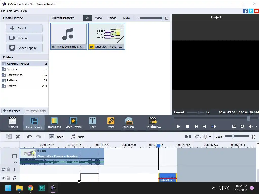The width and height of the screenshot is (259, 194).
Task: Select the Image filter tab
Action: [112, 18]
